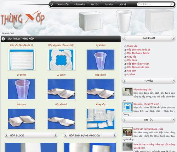Open Mốp xốp - nhựa EPS là gì? article
Screen dimensions: 177x152
click(146, 104)
